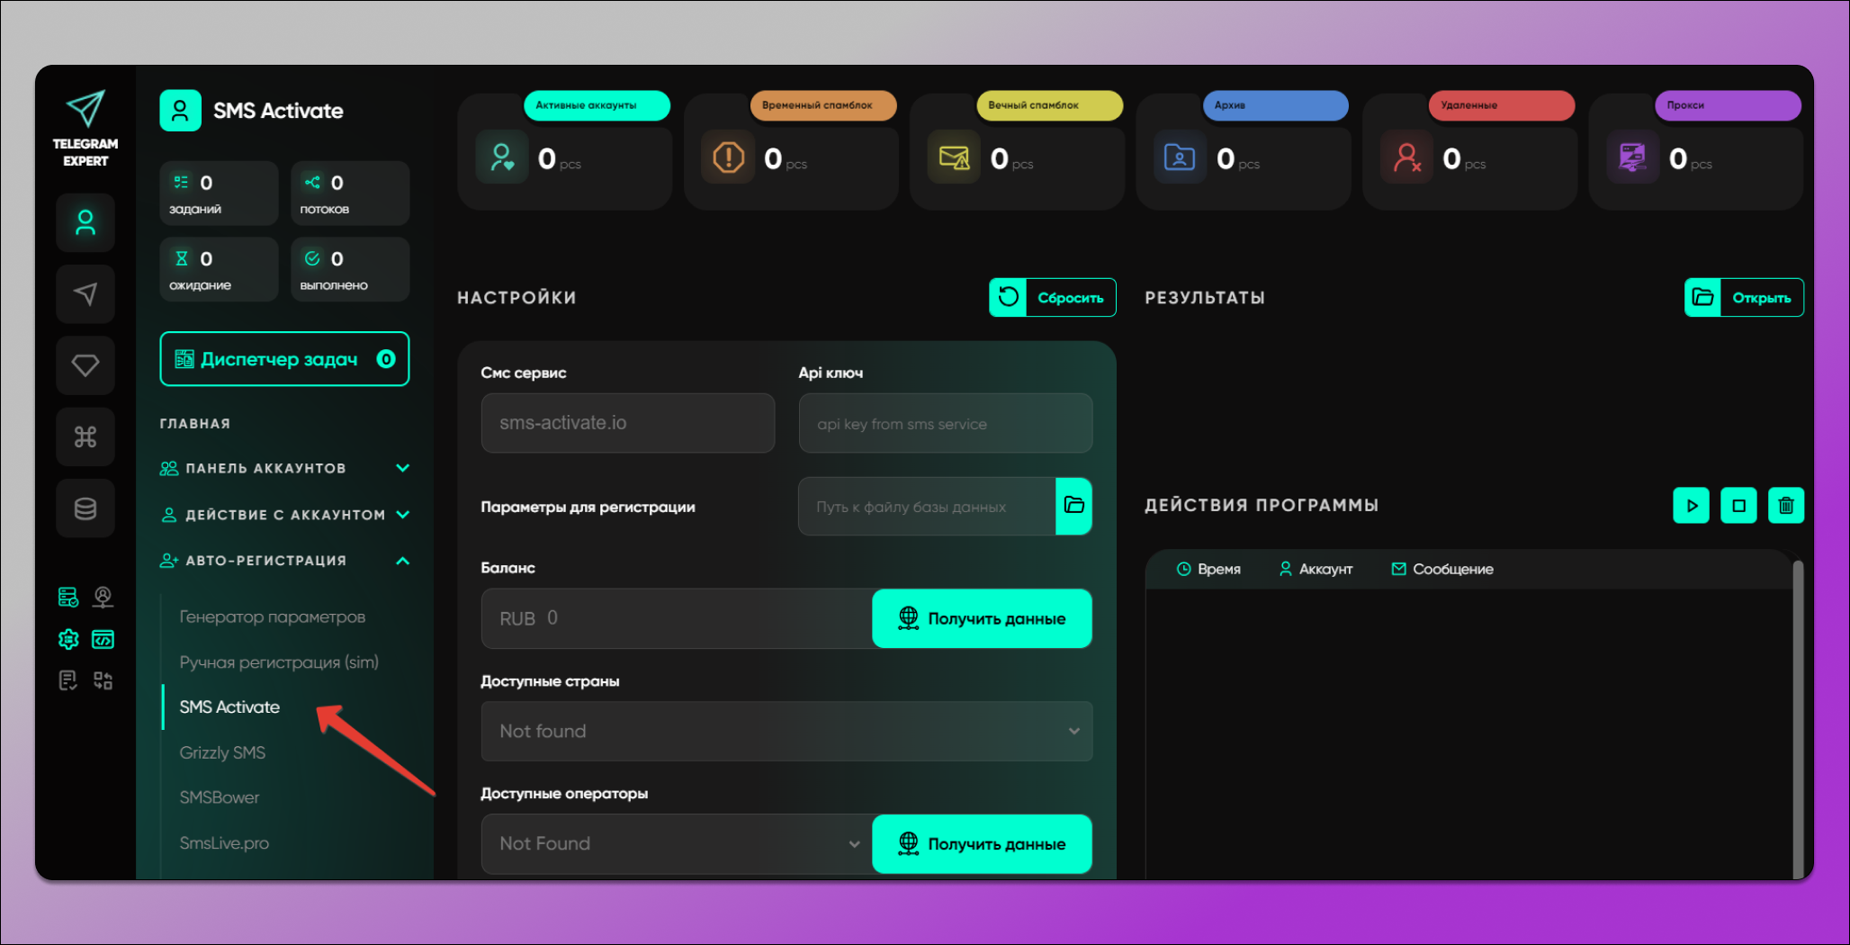1850x945 pixels.
Task: Open the database icon in sidebar
Action: coord(85,508)
